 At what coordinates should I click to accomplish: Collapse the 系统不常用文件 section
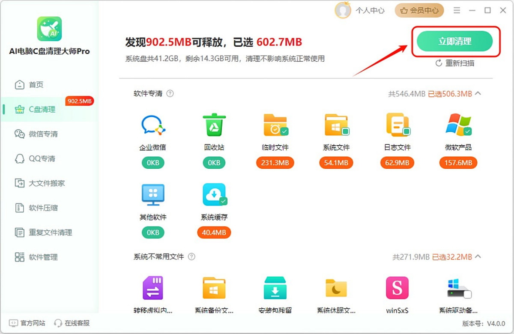click(x=478, y=257)
